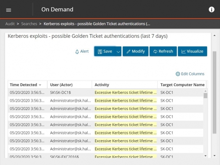220x165 pixels.
Task: Go to Audit breadcrumb
Action: click(10, 24)
